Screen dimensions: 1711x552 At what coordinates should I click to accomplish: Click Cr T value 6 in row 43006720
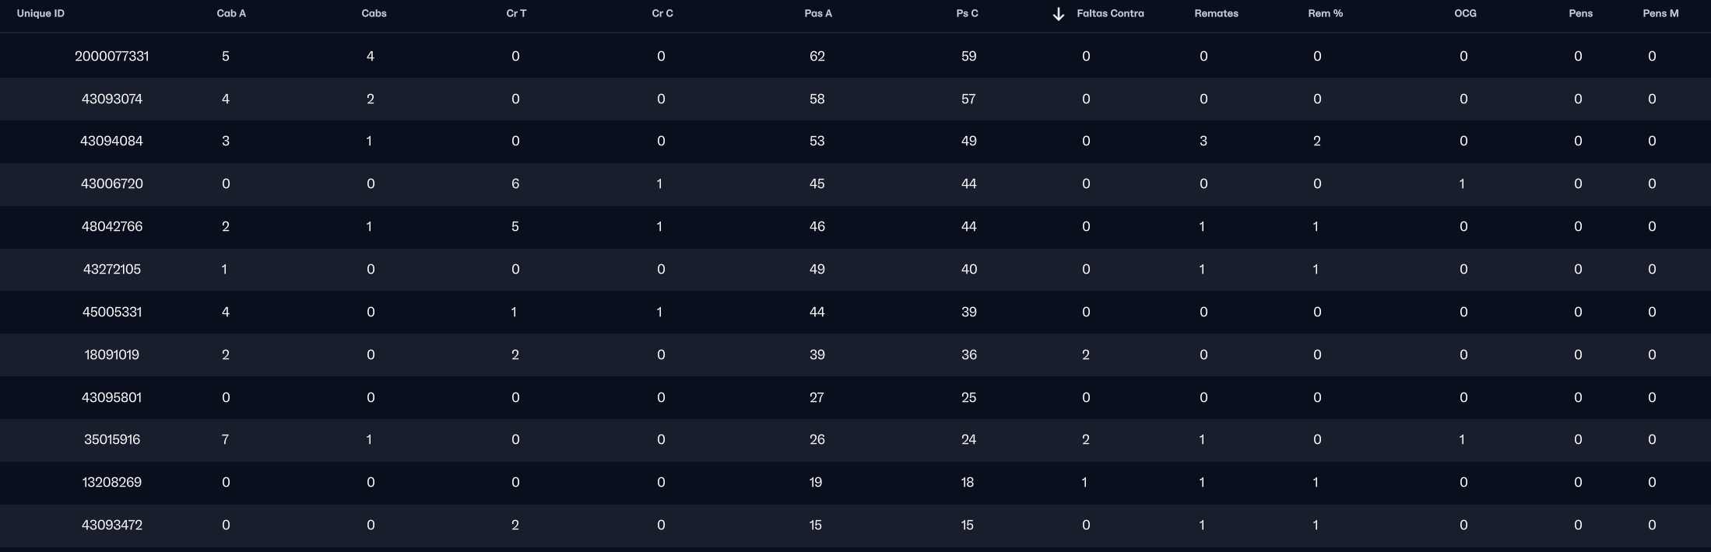[515, 184]
